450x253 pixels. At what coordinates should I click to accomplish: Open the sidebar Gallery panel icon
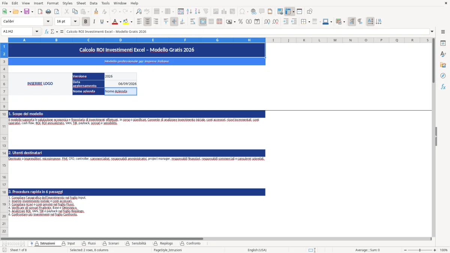click(x=443, y=65)
